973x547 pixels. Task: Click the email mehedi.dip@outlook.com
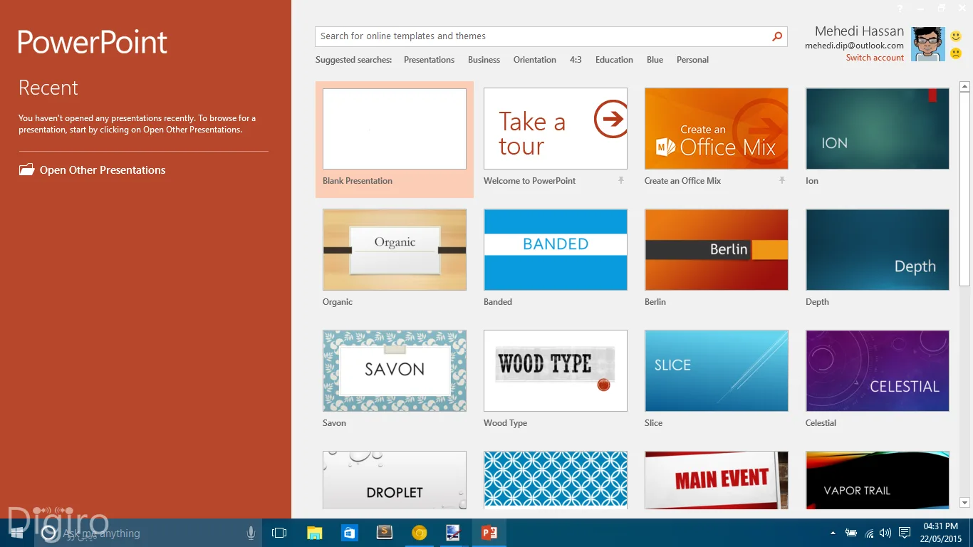coord(854,46)
